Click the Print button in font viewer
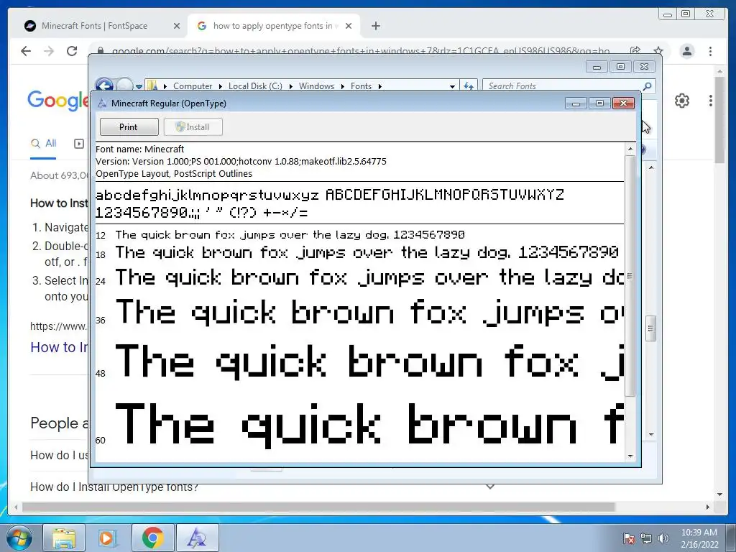 pyautogui.click(x=129, y=126)
